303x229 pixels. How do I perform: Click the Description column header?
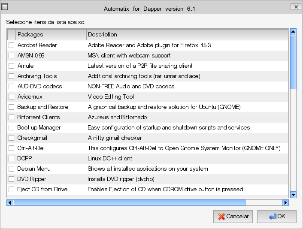(187, 35)
